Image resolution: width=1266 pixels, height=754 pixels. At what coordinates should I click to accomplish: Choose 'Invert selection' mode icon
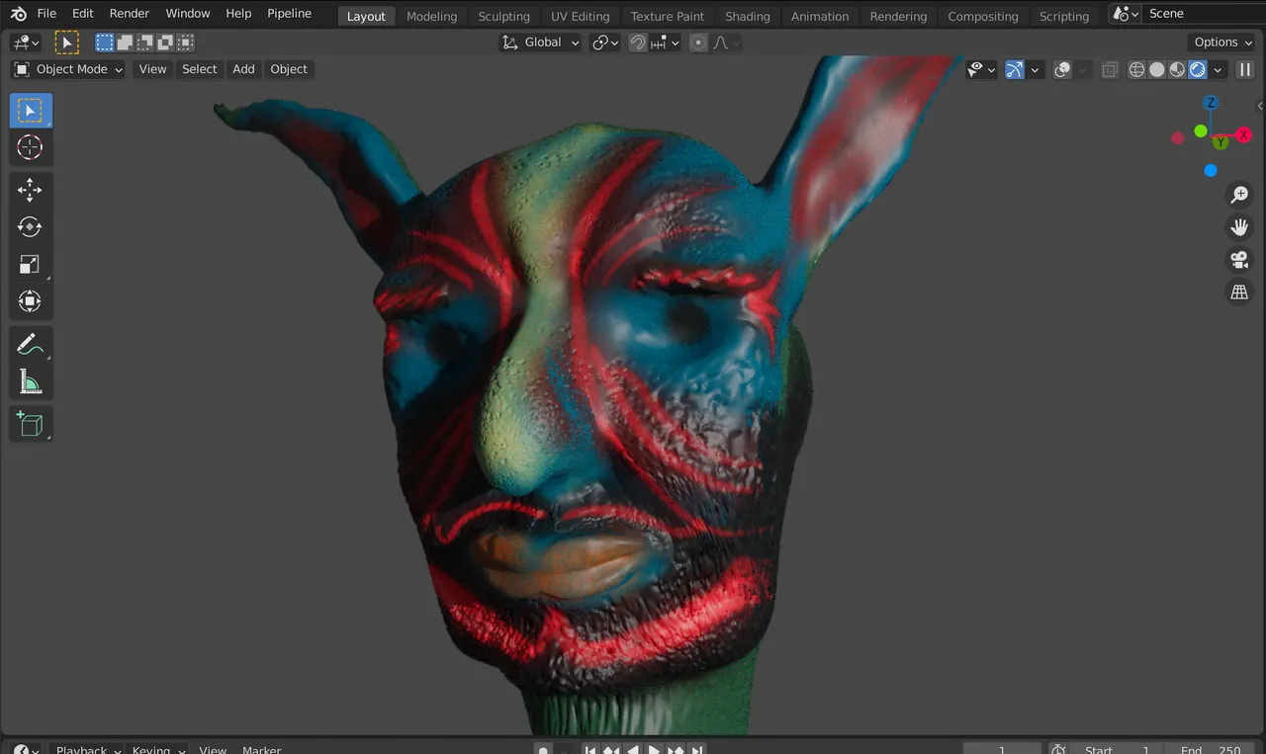[x=164, y=42]
